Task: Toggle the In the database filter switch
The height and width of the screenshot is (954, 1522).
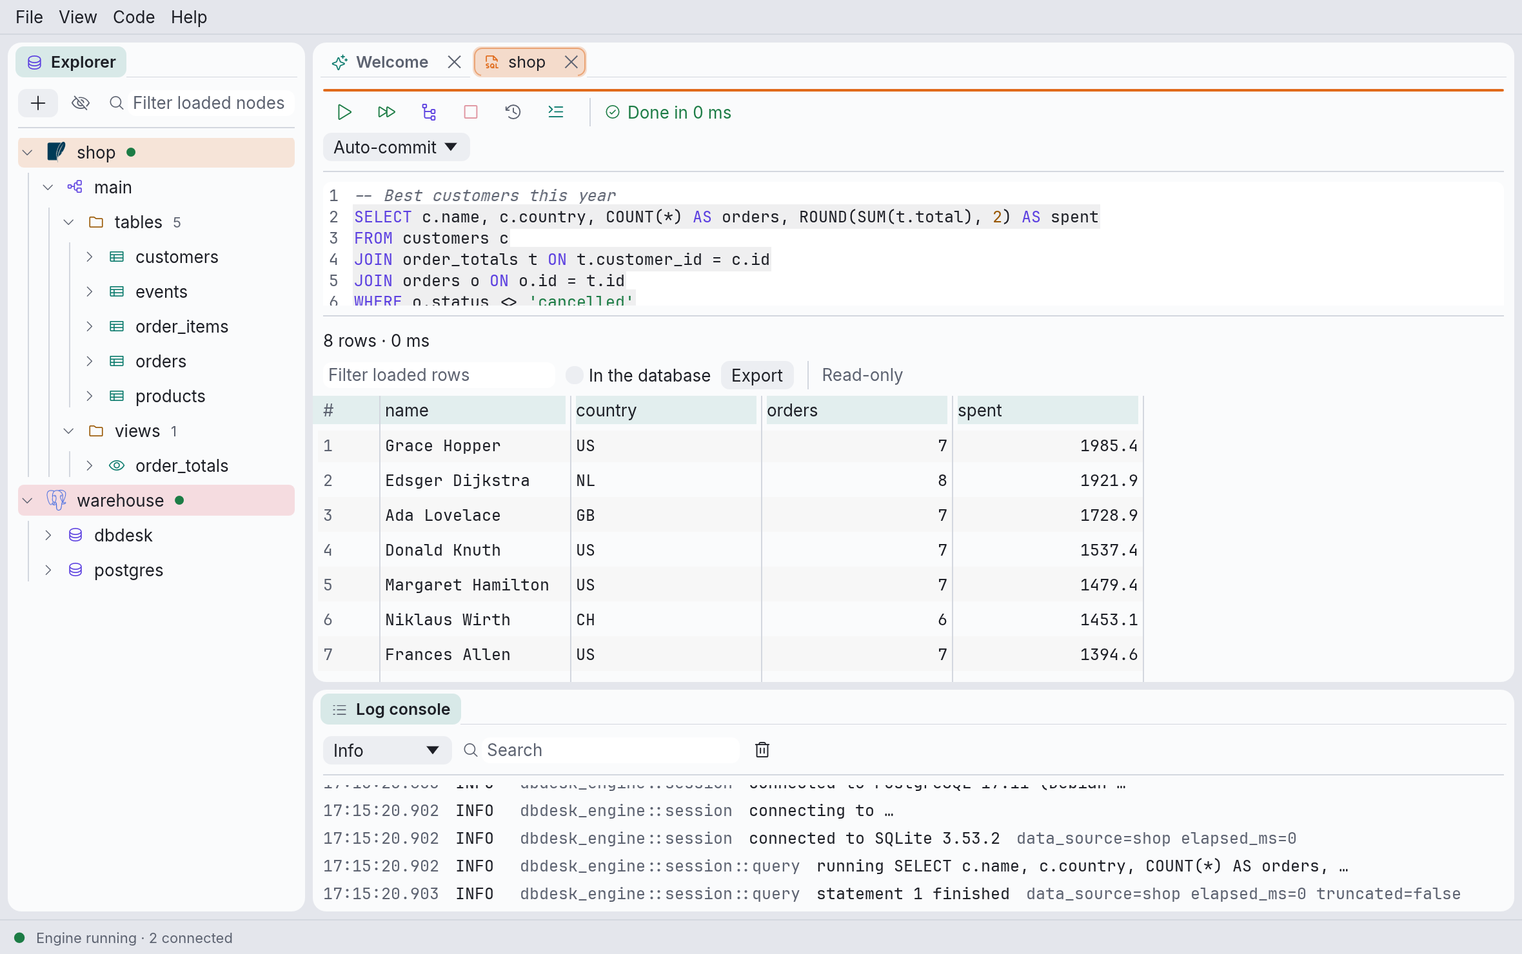Action: pyautogui.click(x=574, y=375)
